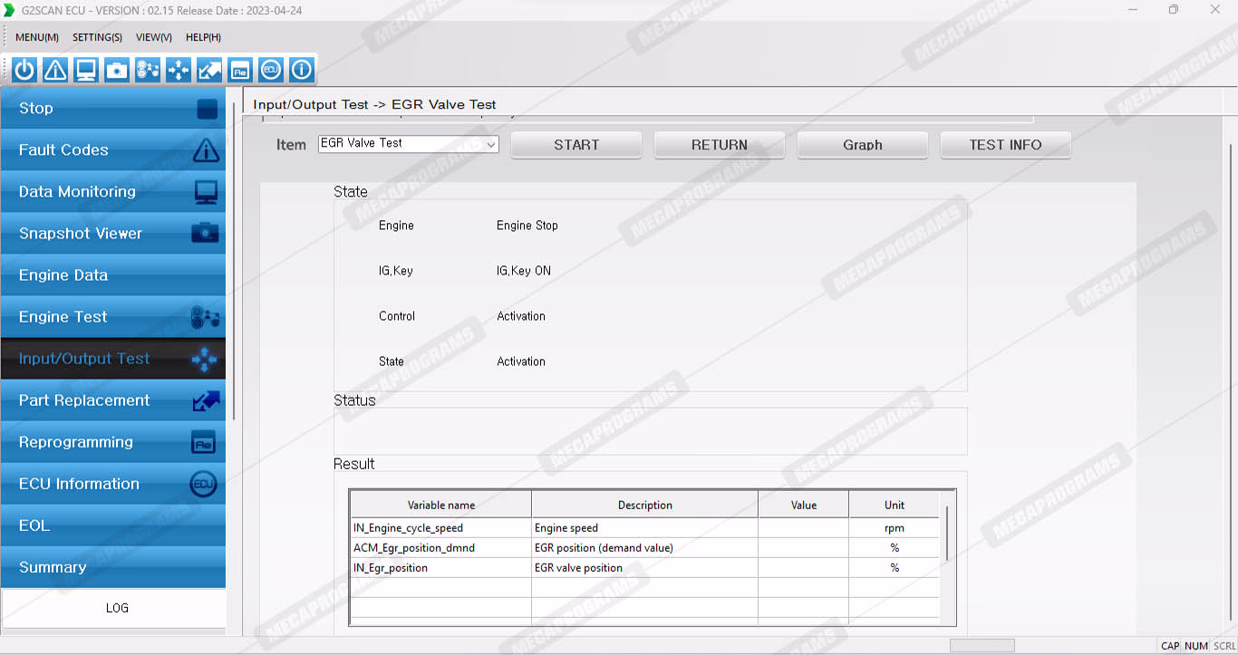Click the info circle icon in the toolbar

click(x=302, y=70)
